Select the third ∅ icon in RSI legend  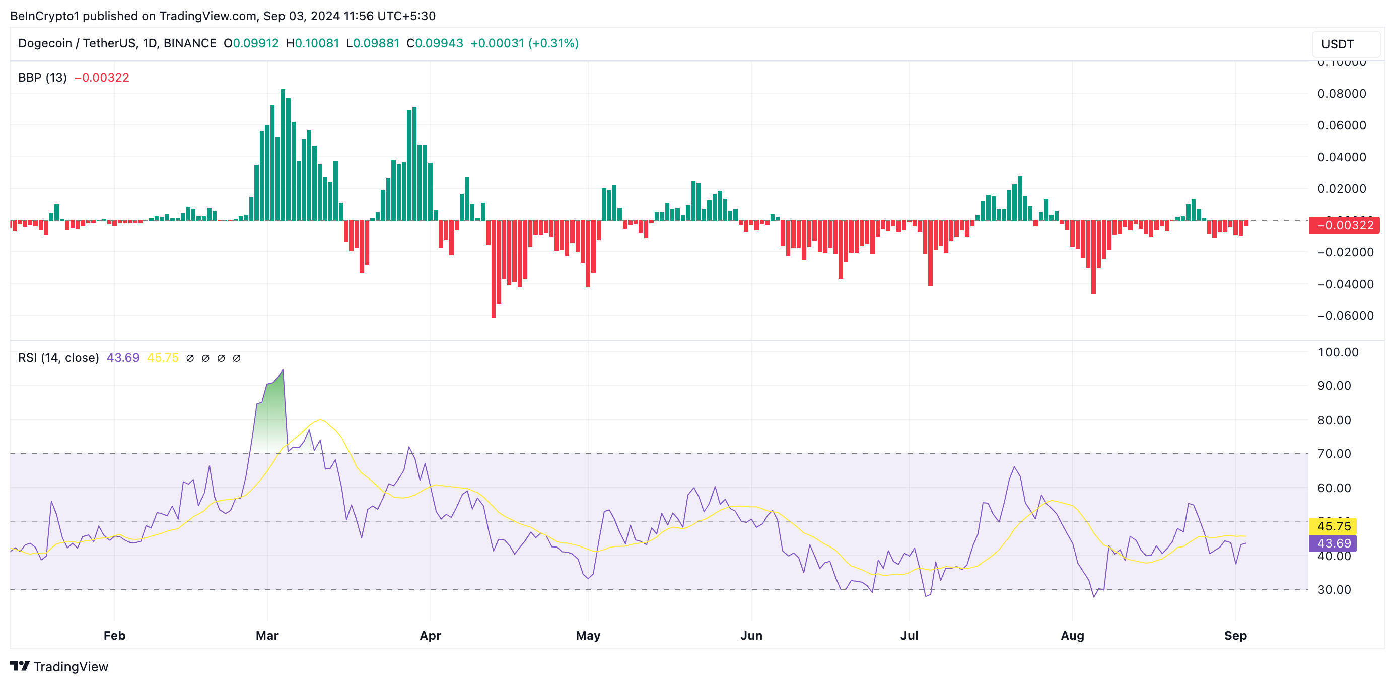(x=221, y=357)
